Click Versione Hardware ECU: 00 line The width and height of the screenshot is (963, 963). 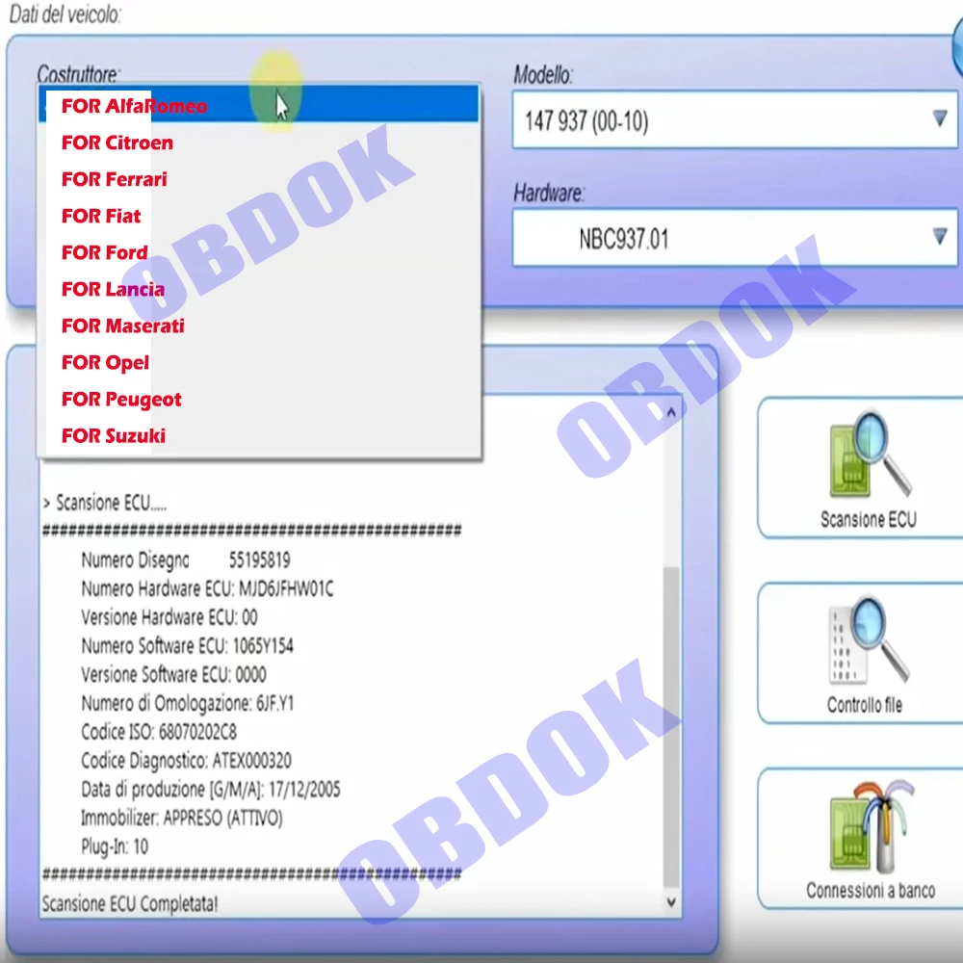click(x=169, y=617)
